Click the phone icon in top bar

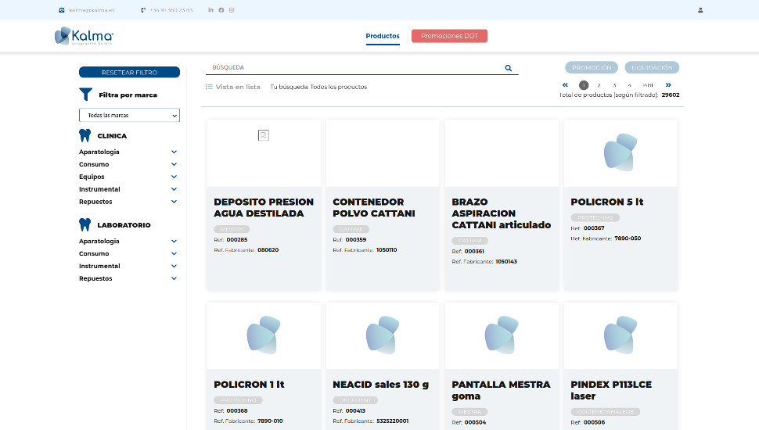[143, 10]
